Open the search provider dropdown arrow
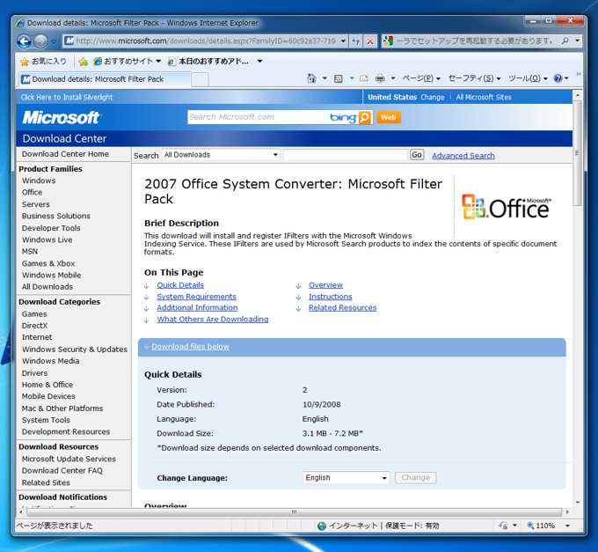This screenshot has height=552, width=598. [x=578, y=40]
